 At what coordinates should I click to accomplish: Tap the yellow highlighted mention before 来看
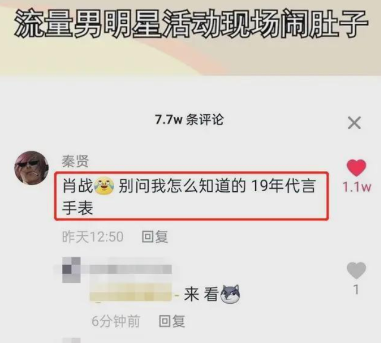pos(132,294)
